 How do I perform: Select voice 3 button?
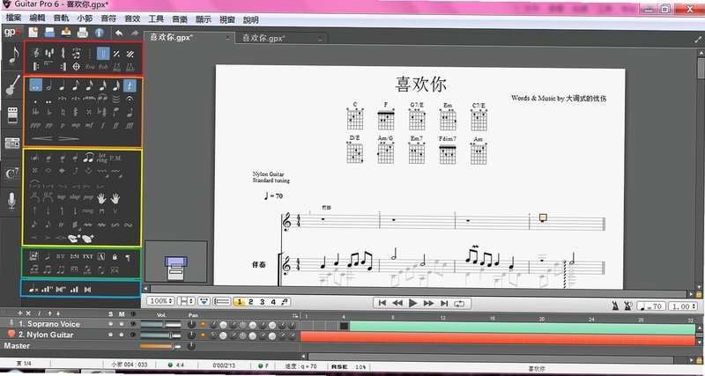262,302
